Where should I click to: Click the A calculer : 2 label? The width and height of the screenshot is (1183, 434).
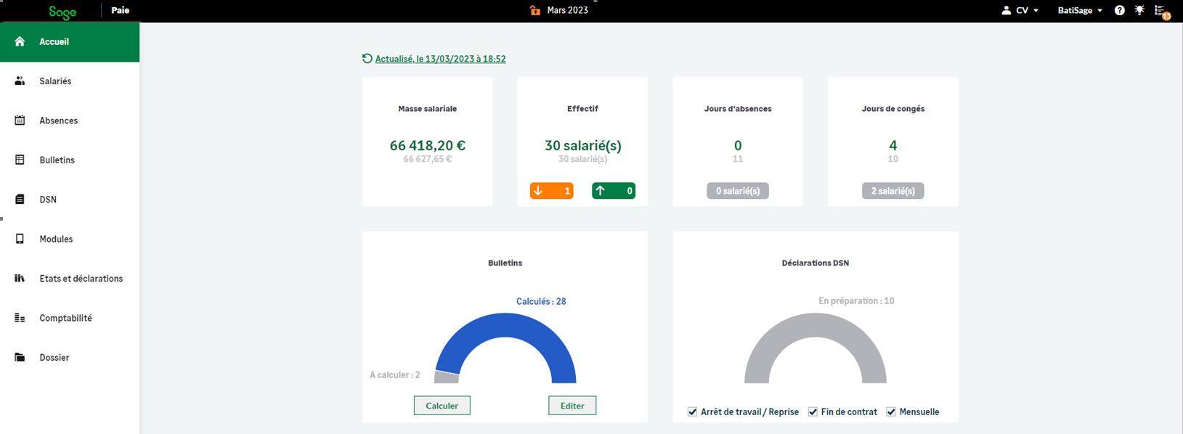point(395,375)
